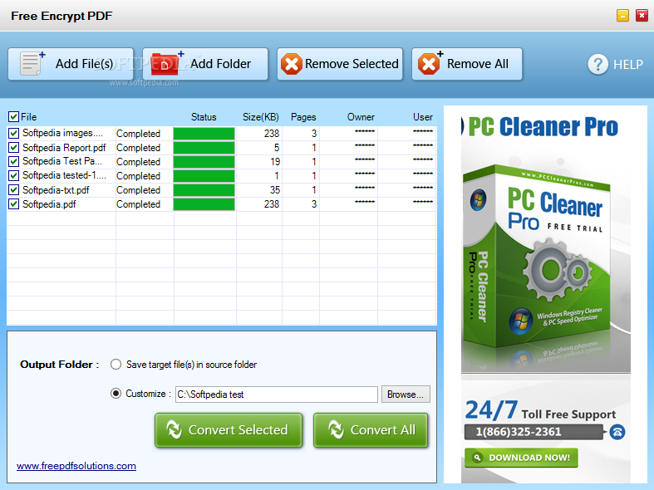
Task: Click user password of Softpedia.pdf row
Action: [422, 202]
